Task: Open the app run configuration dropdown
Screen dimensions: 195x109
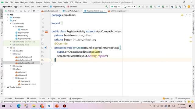Action: pyautogui.click(x=115, y=7)
